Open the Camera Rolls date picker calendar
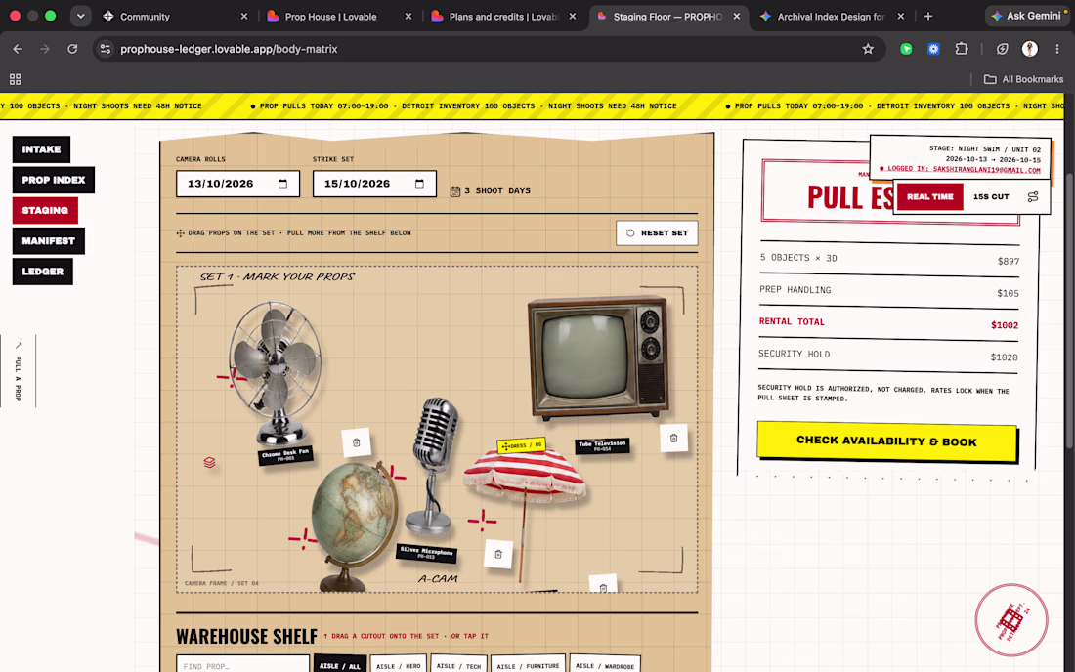1075x672 pixels. pyautogui.click(x=282, y=184)
